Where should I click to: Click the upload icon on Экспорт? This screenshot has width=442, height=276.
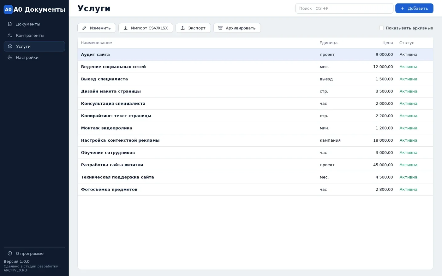182,28
